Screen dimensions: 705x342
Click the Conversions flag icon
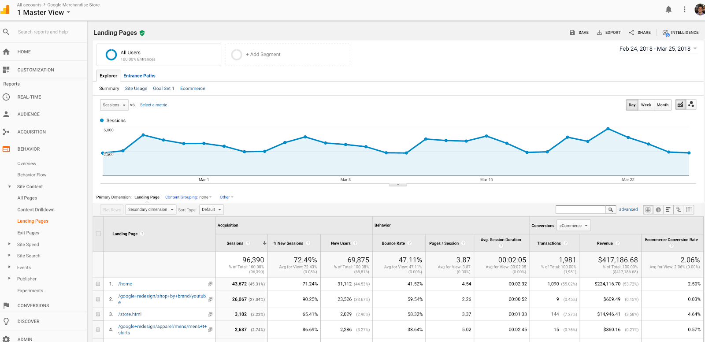click(6, 305)
